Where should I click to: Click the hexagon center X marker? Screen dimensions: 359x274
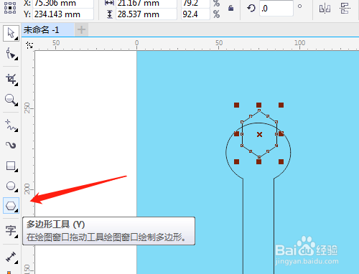(259, 134)
